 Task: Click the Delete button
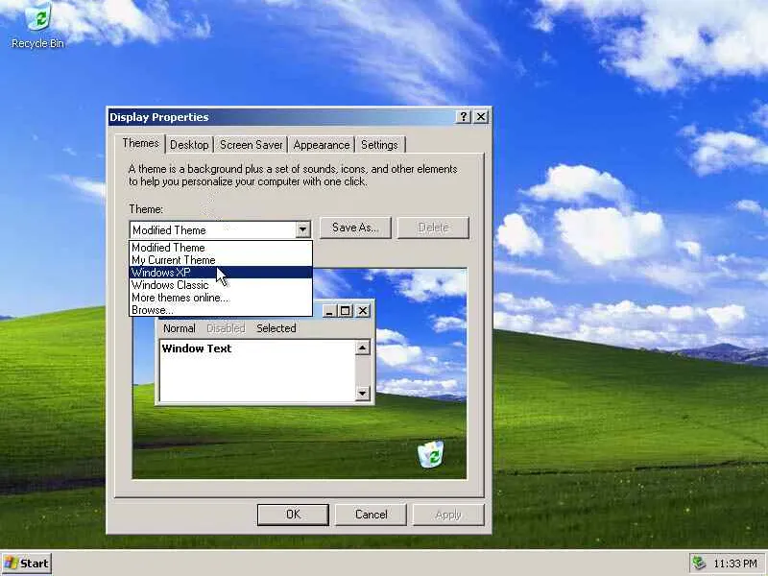point(433,228)
